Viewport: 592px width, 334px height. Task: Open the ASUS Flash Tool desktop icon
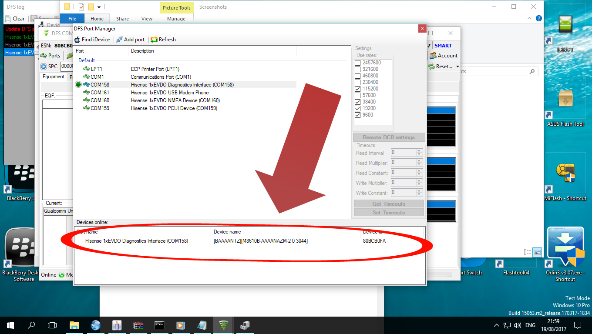tap(565, 108)
